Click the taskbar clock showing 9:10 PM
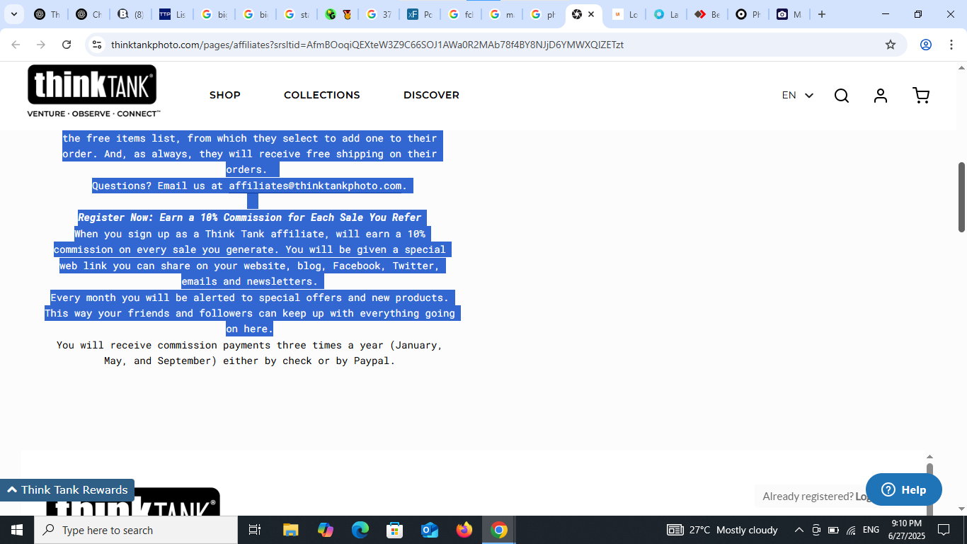Image resolution: width=967 pixels, height=544 pixels. point(907,530)
